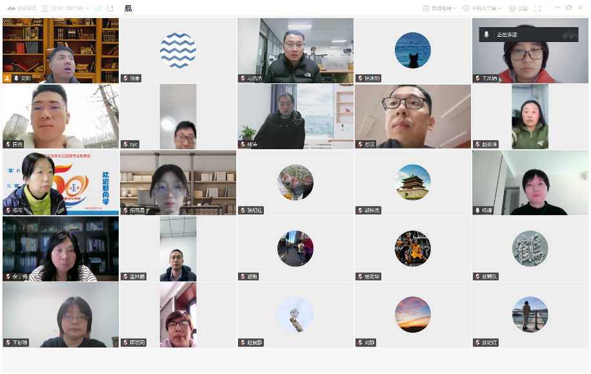Click the black logo icon beside share icon
The image size is (591, 374).
(128, 8)
